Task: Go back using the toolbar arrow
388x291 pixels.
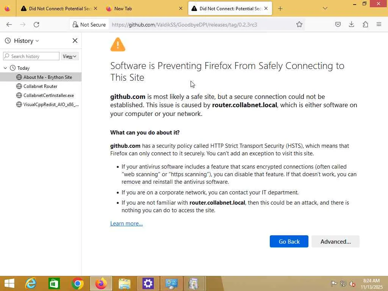Action: pyautogui.click(x=9, y=25)
